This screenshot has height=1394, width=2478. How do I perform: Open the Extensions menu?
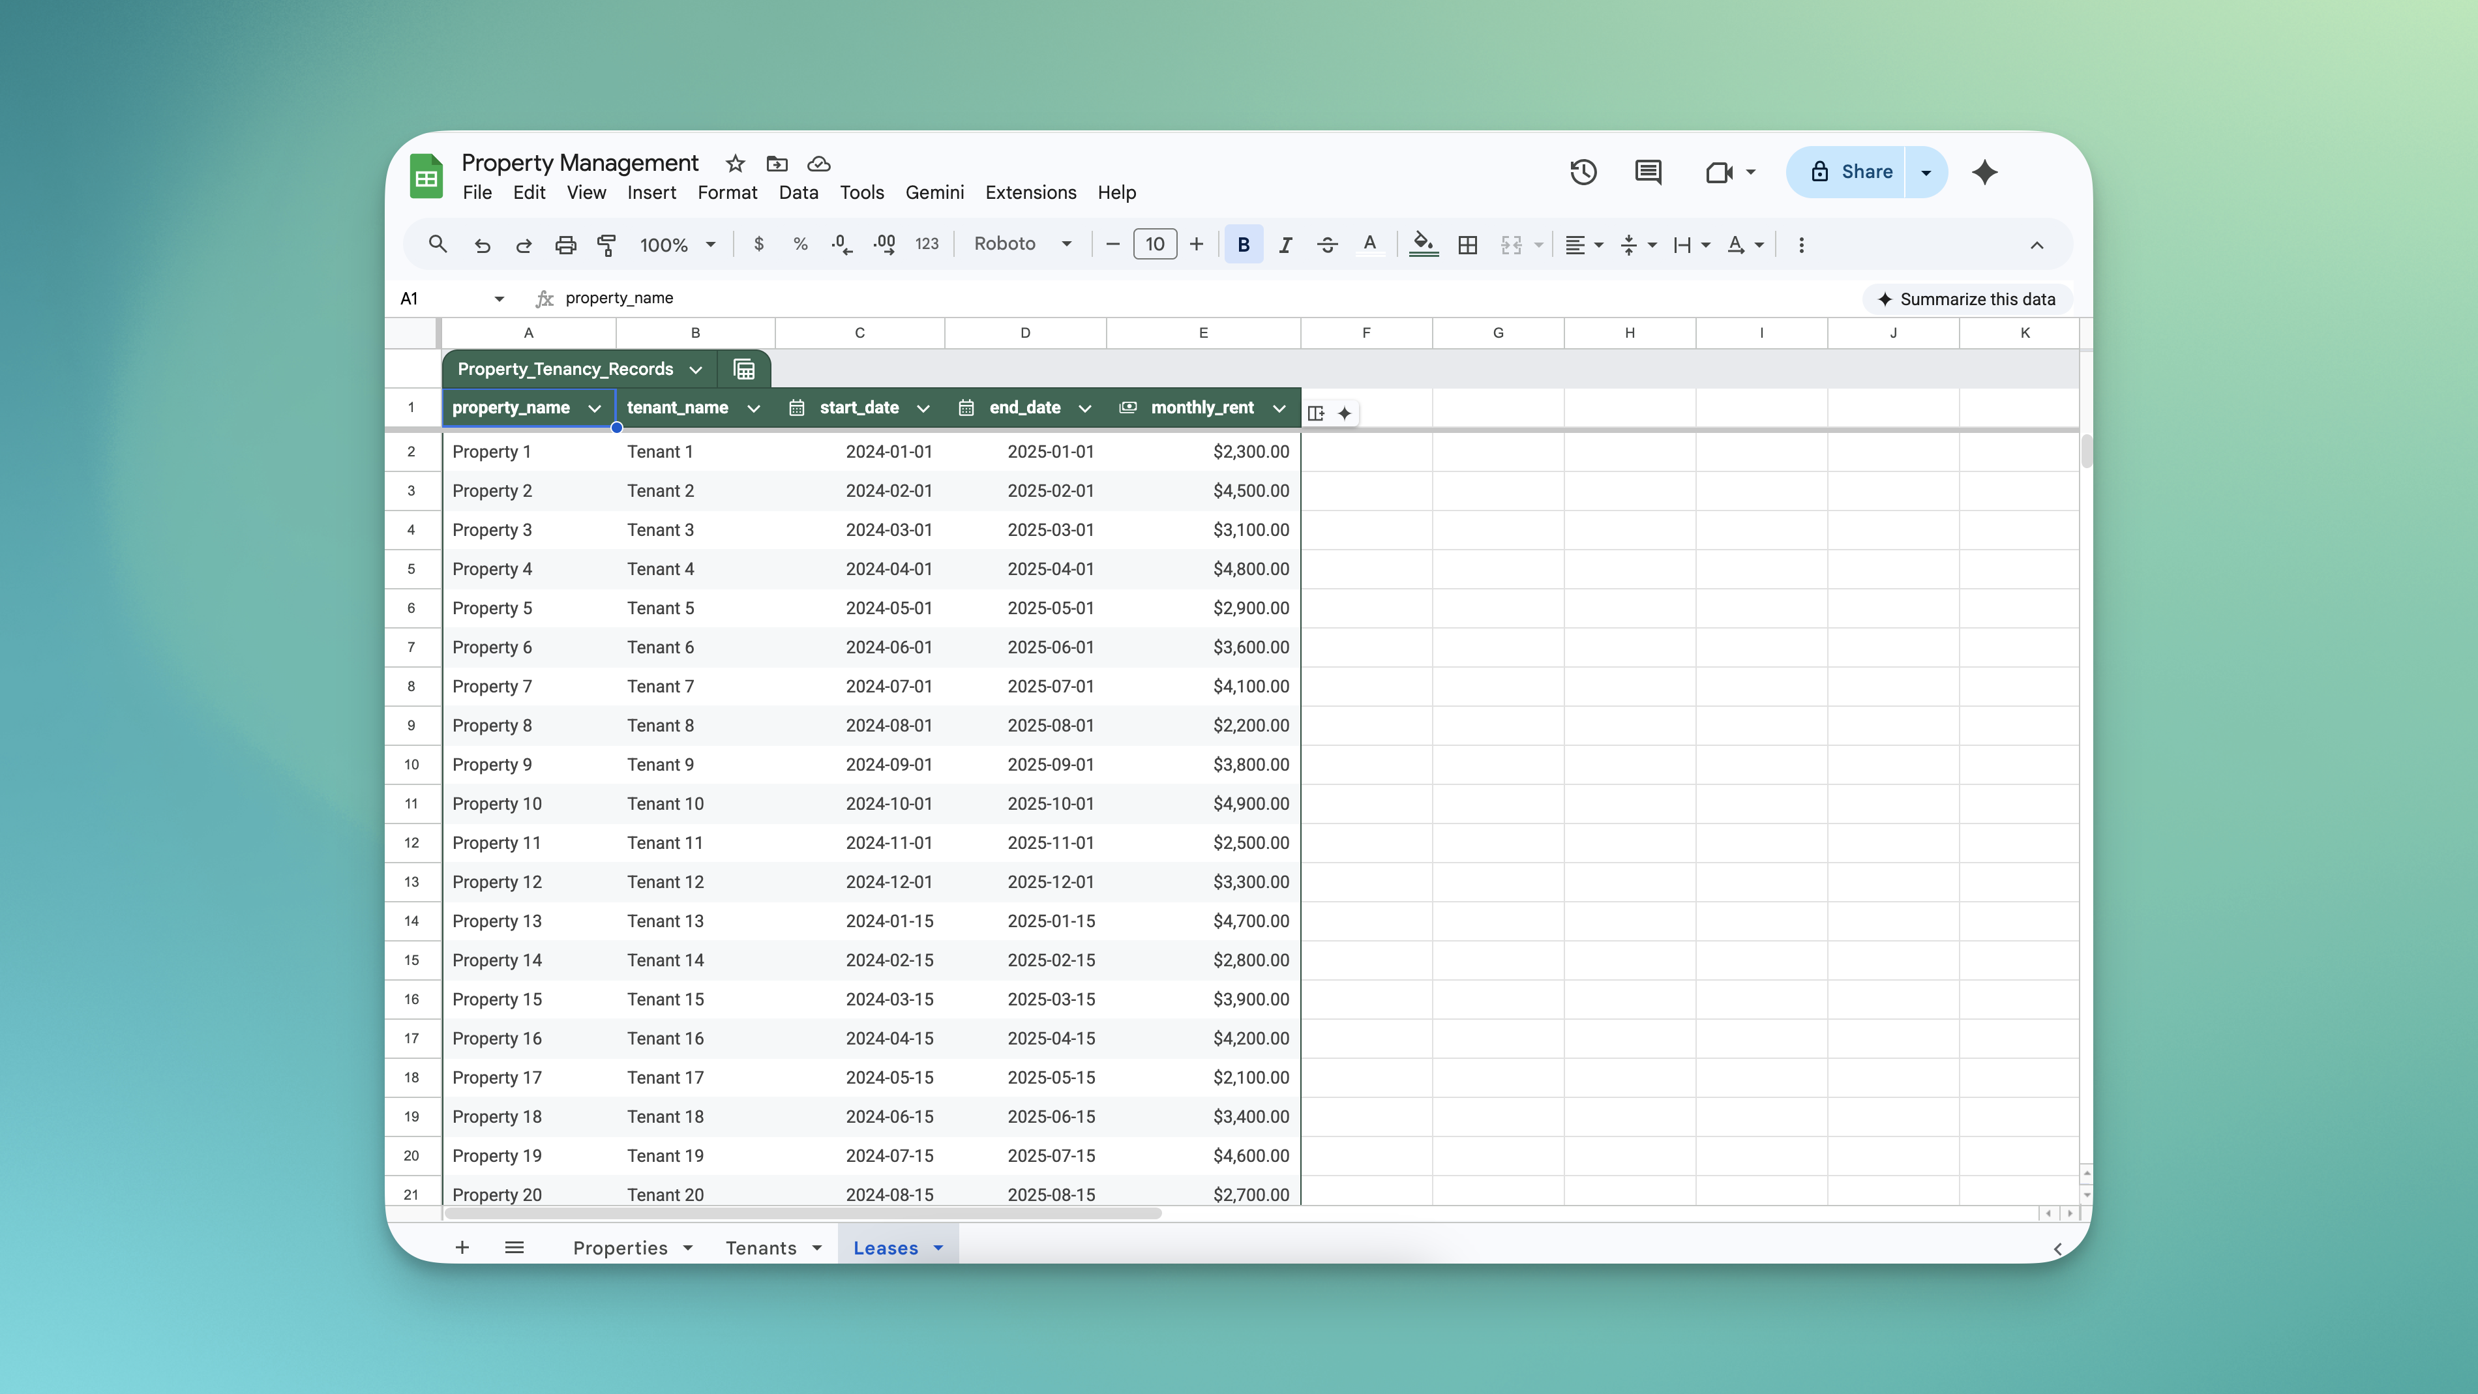click(1030, 192)
